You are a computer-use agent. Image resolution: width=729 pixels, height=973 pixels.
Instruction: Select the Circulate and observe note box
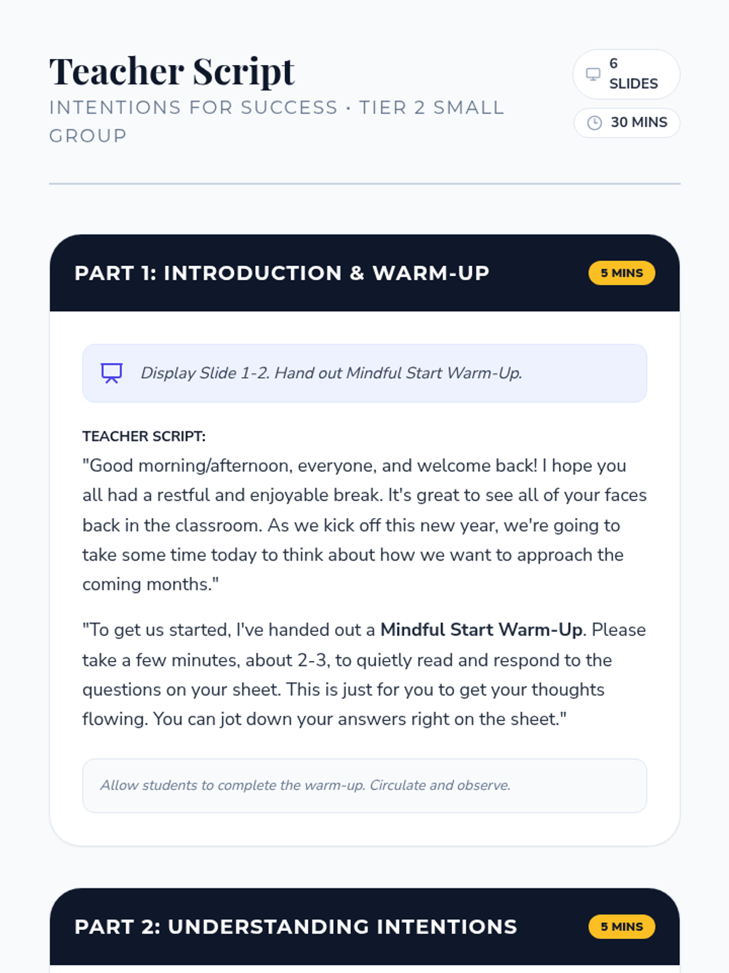[364, 786]
